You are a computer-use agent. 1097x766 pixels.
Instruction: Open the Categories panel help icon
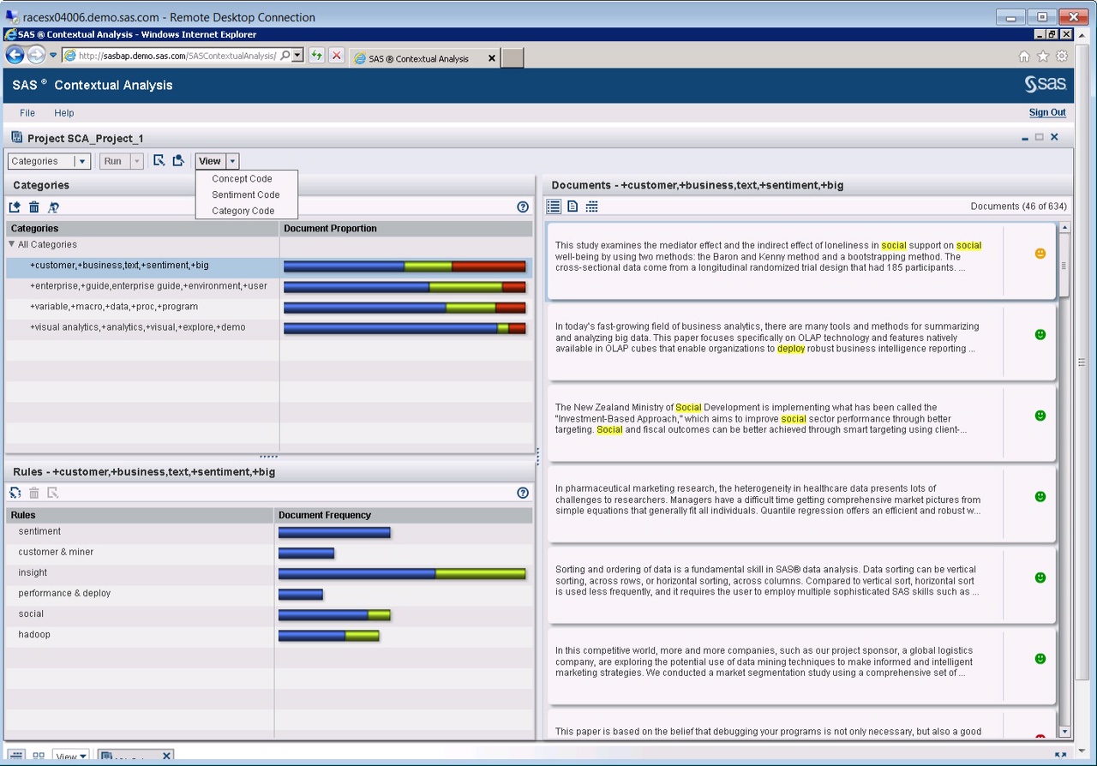click(523, 207)
